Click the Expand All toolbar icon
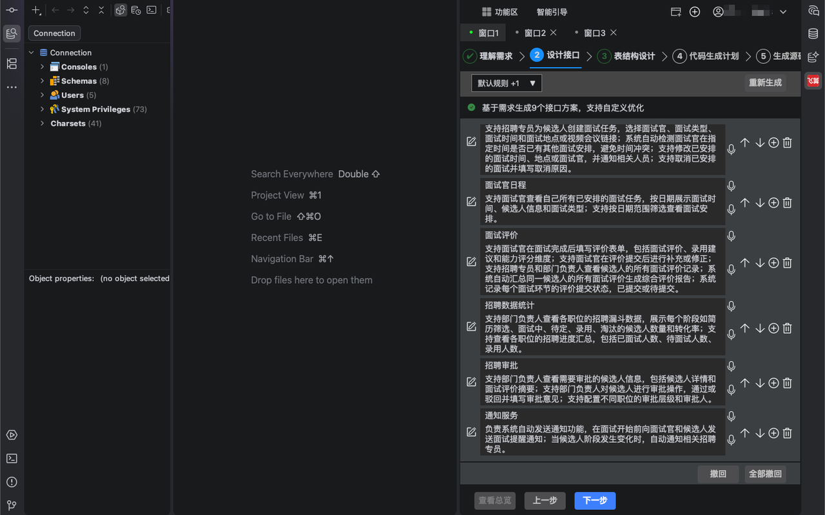 86,10
